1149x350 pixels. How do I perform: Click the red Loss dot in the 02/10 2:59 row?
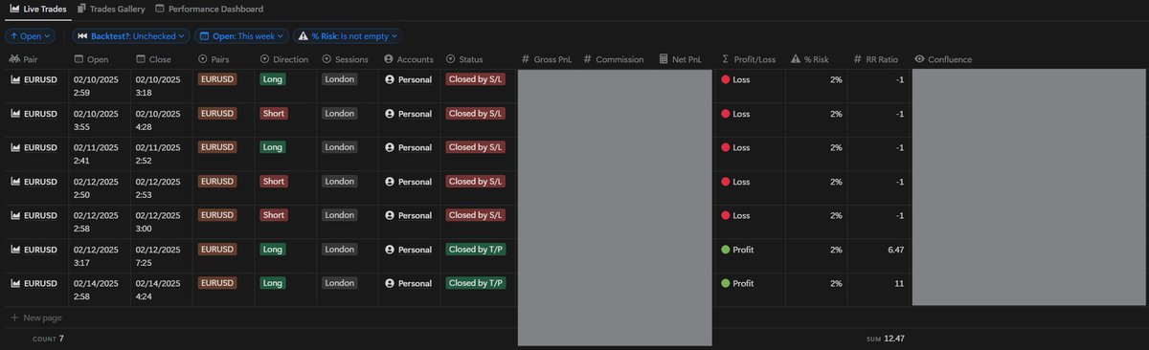pos(725,80)
